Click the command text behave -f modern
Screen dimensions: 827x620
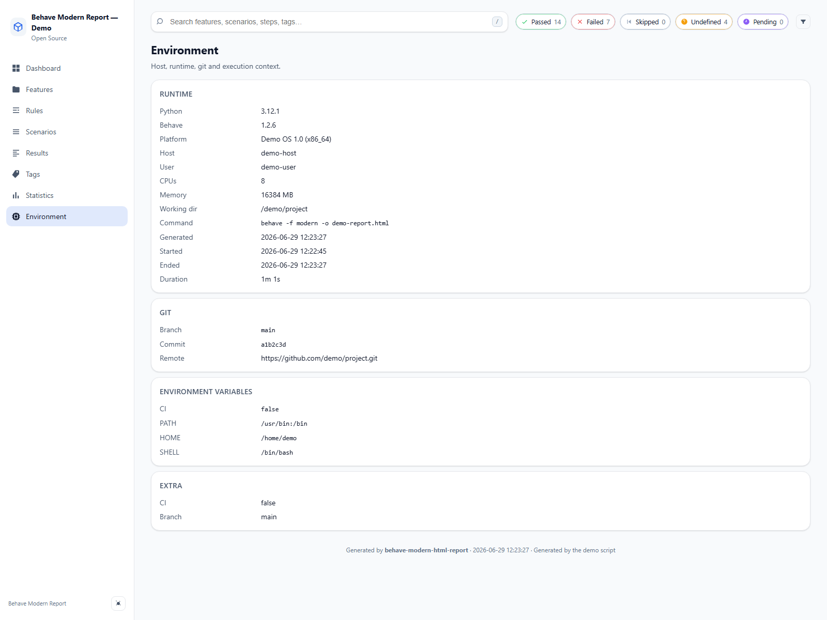pyautogui.click(x=325, y=223)
